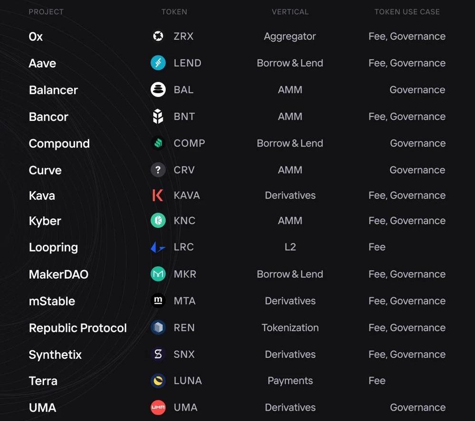Click the red Kava K icon
This screenshot has width=475, height=421.
pos(158,195)
